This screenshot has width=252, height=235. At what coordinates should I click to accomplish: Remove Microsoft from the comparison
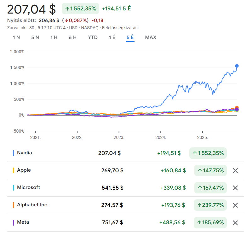235,188
